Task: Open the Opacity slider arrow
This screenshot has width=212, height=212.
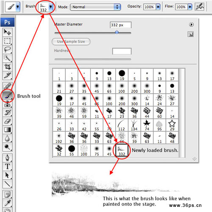Action: pyautogui.click(x=158, y=7)
